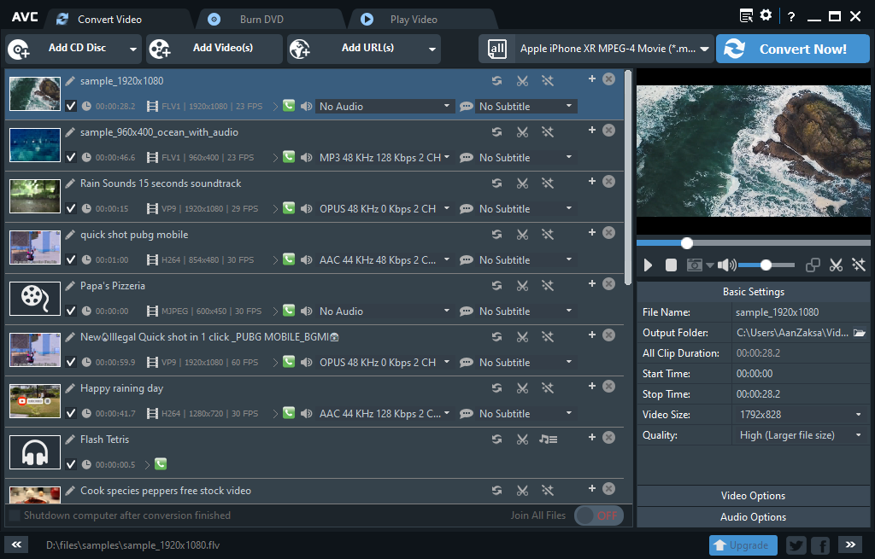Expand Audio Options section
Screen dimensions: 875x559
(x=753, y=517)
